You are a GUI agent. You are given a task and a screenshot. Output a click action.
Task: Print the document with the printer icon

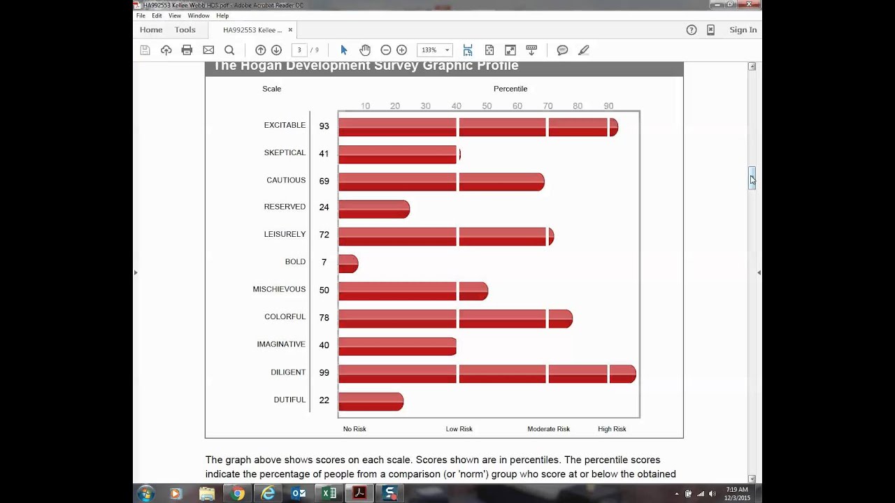click(x=187, y=50)
